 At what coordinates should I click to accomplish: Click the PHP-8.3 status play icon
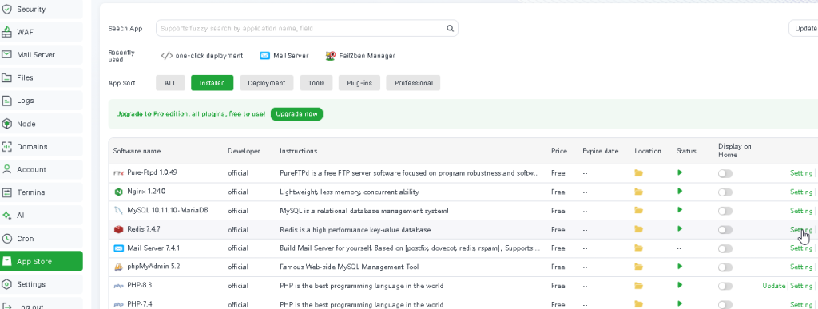[x=680, y=285]
